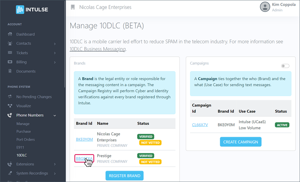Toggle the switch in Campaigns panel
Viewport: 300px width, 182px height.
[x=285, y=66]
